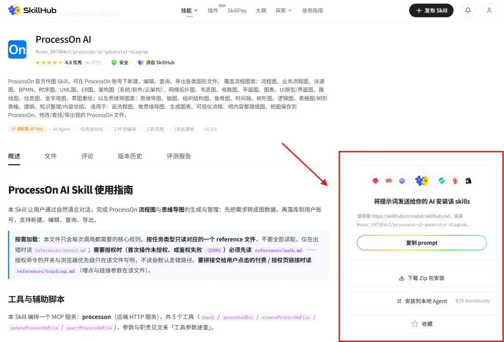Open the user profile avatar icon
Image resolution: width=504 pixels, height=342 pixels.
[x=489, y=10]
